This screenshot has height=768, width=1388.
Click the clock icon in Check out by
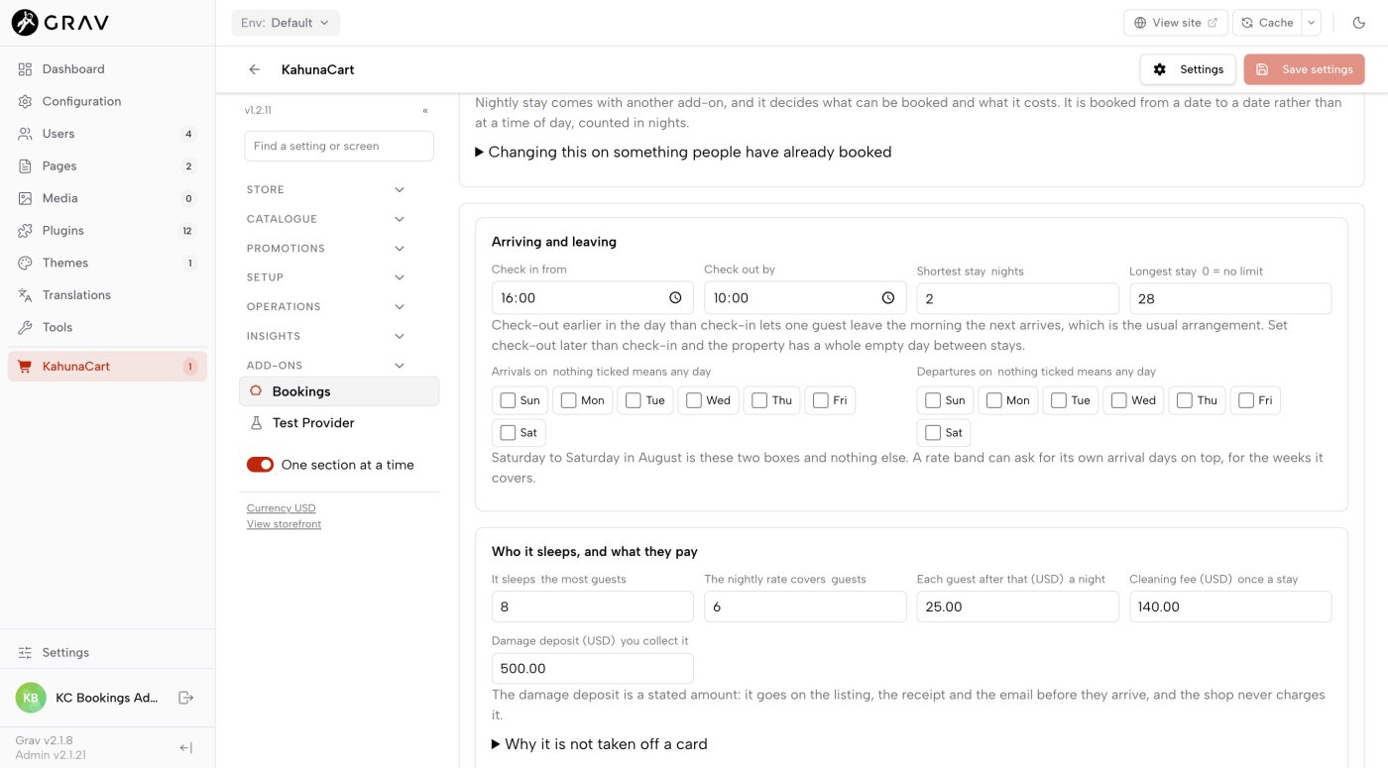(887, 298)
